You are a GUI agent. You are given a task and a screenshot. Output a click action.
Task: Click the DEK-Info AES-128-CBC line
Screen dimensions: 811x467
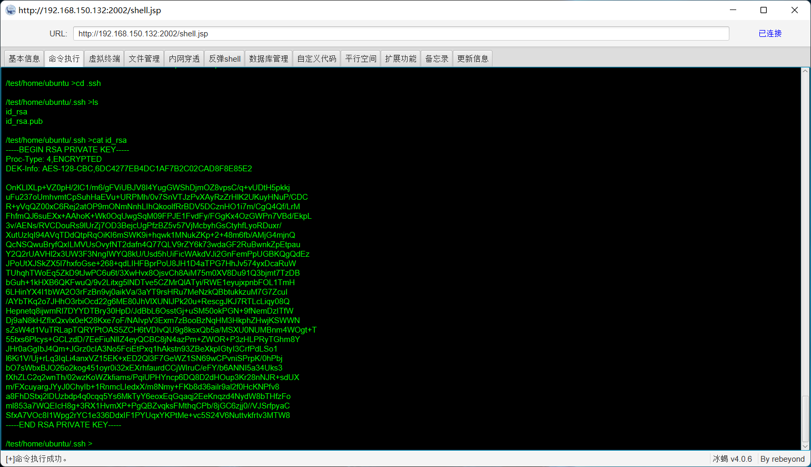coord(129,169)
